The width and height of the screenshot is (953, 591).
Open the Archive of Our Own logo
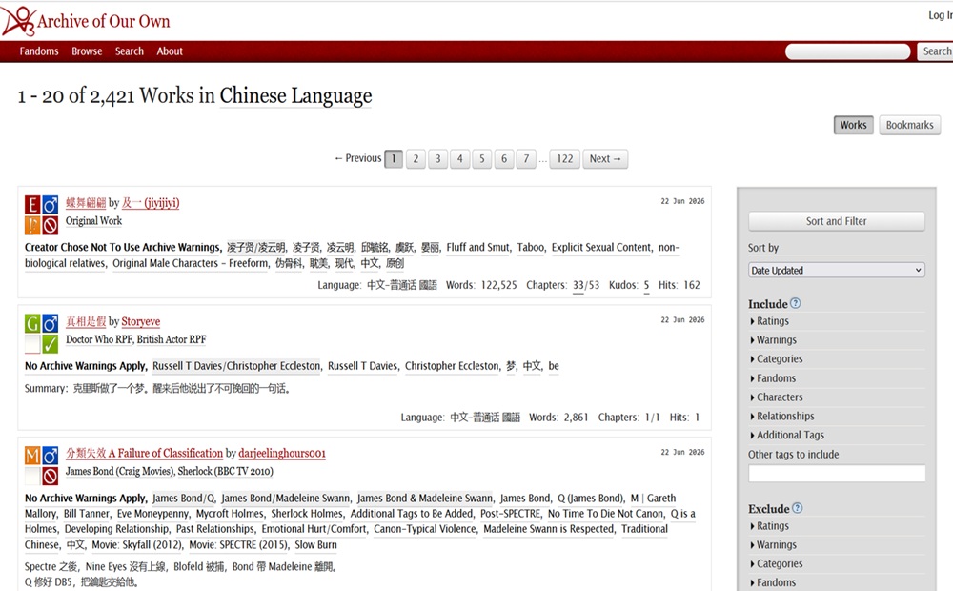pos(86,21)
